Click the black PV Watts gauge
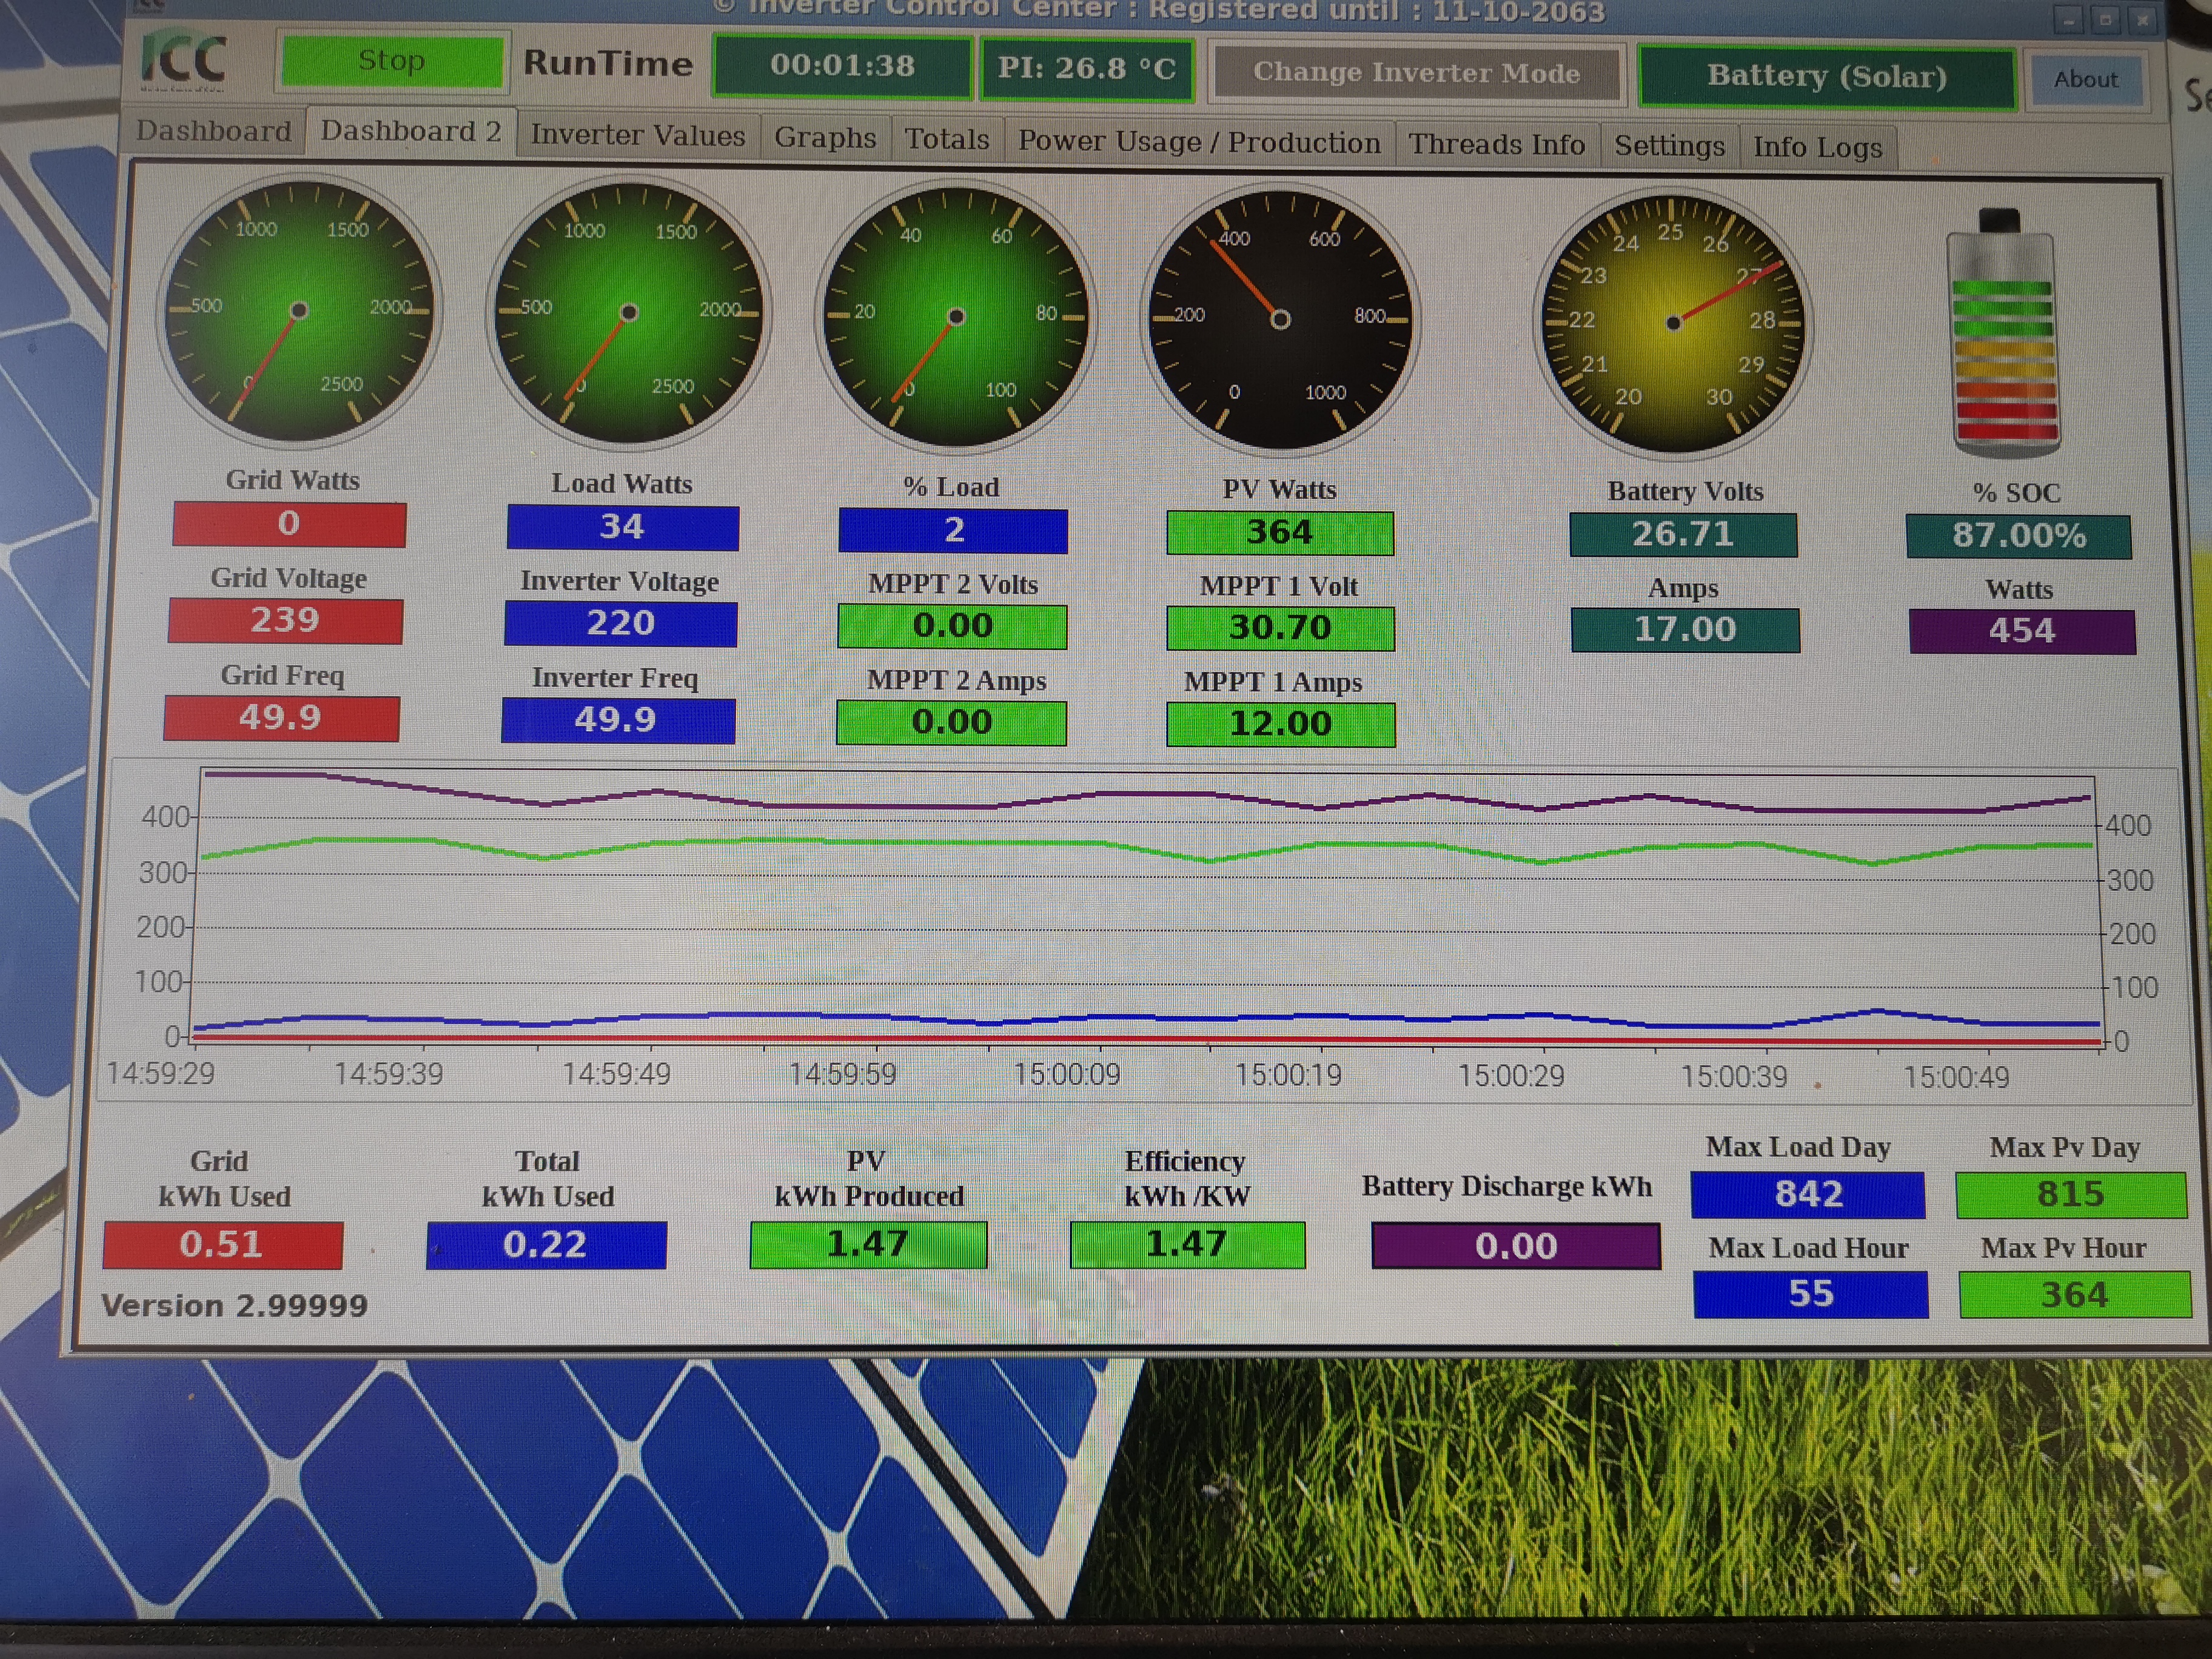2212x1659 pixels. 1280,320
